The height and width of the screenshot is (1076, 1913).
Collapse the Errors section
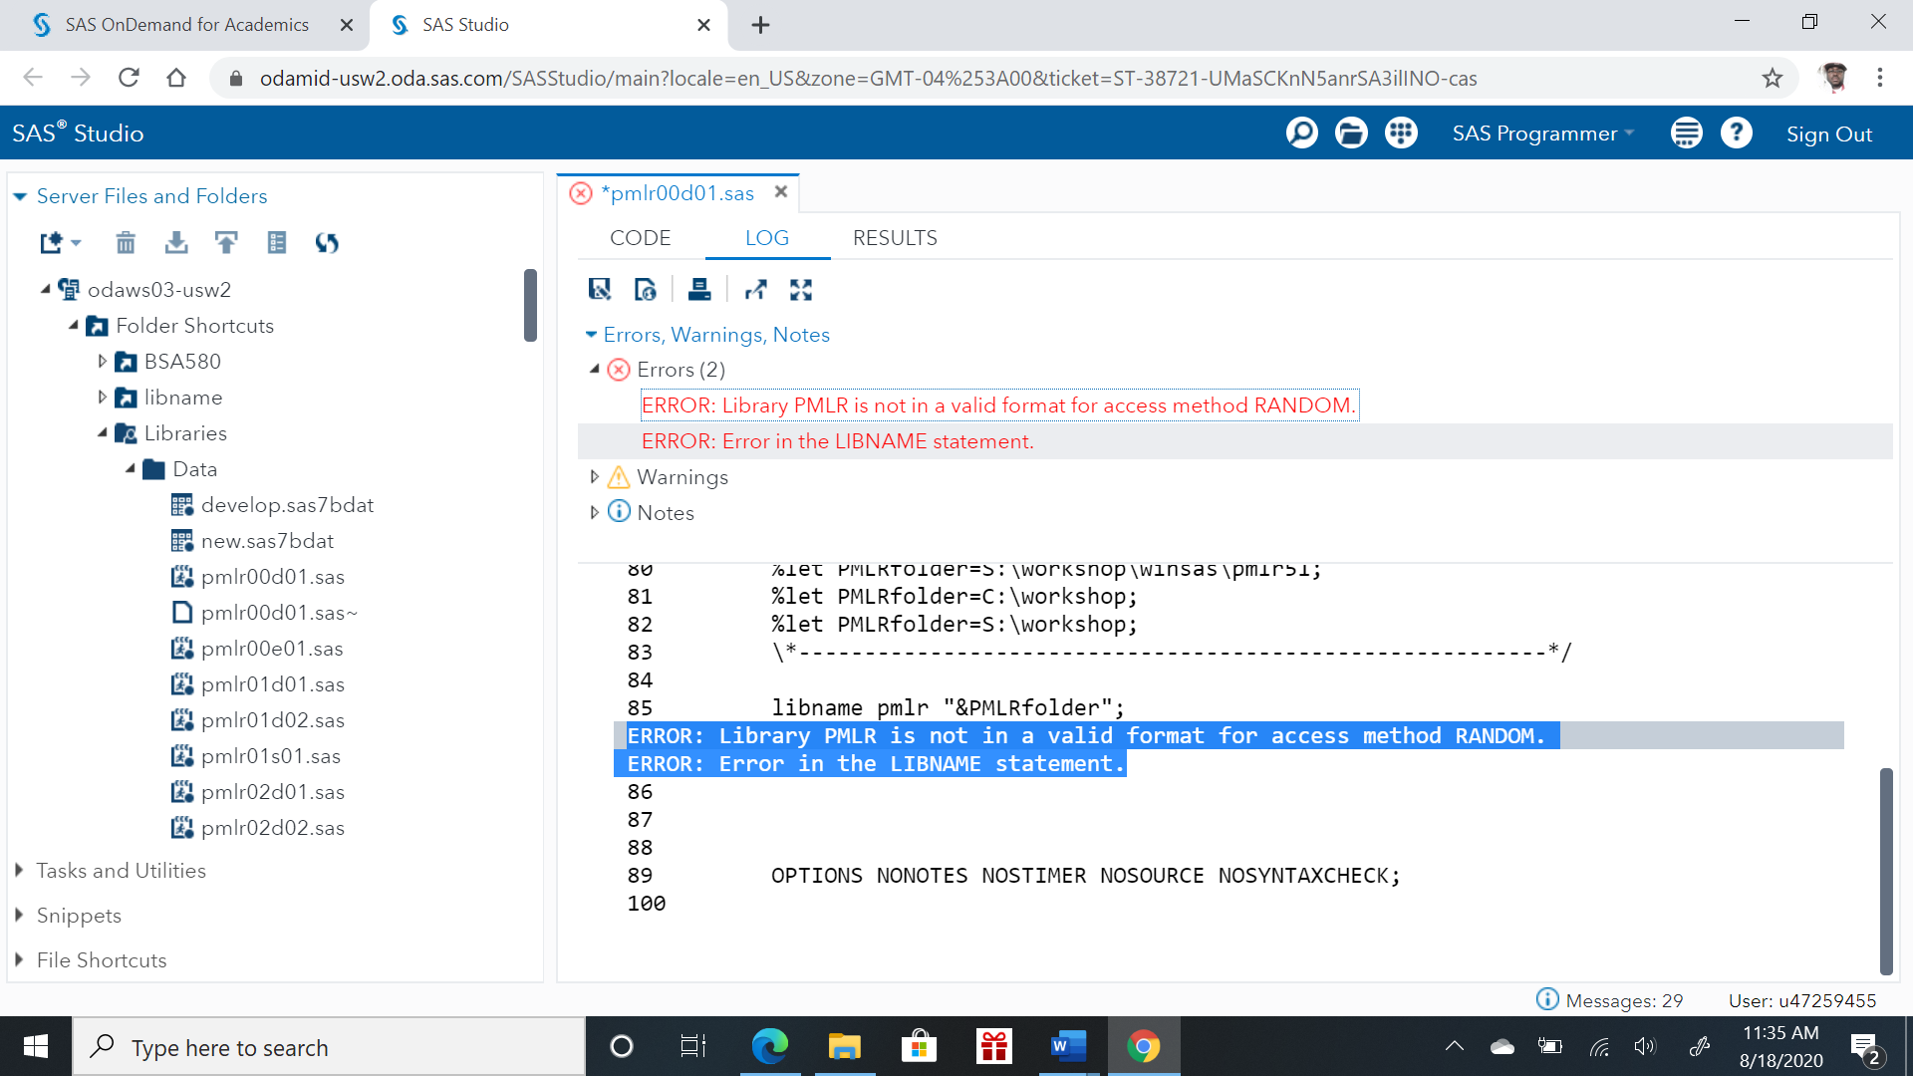click(595, 370)
